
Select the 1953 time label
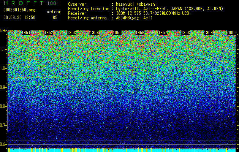click(x=72, y=33)
